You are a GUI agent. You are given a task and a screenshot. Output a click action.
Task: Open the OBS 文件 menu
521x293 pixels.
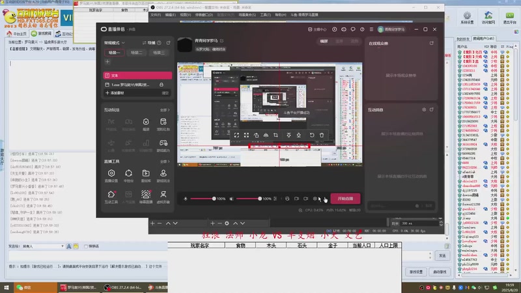[x=156, y=15]
